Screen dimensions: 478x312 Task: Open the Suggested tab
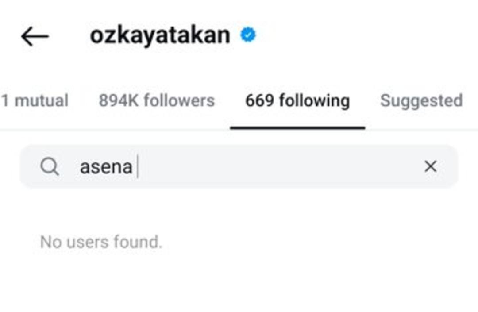(x=422, y=101)
